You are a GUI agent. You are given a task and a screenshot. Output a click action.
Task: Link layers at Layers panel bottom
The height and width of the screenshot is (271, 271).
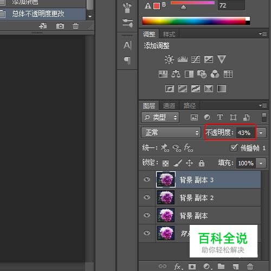(162, 266)
